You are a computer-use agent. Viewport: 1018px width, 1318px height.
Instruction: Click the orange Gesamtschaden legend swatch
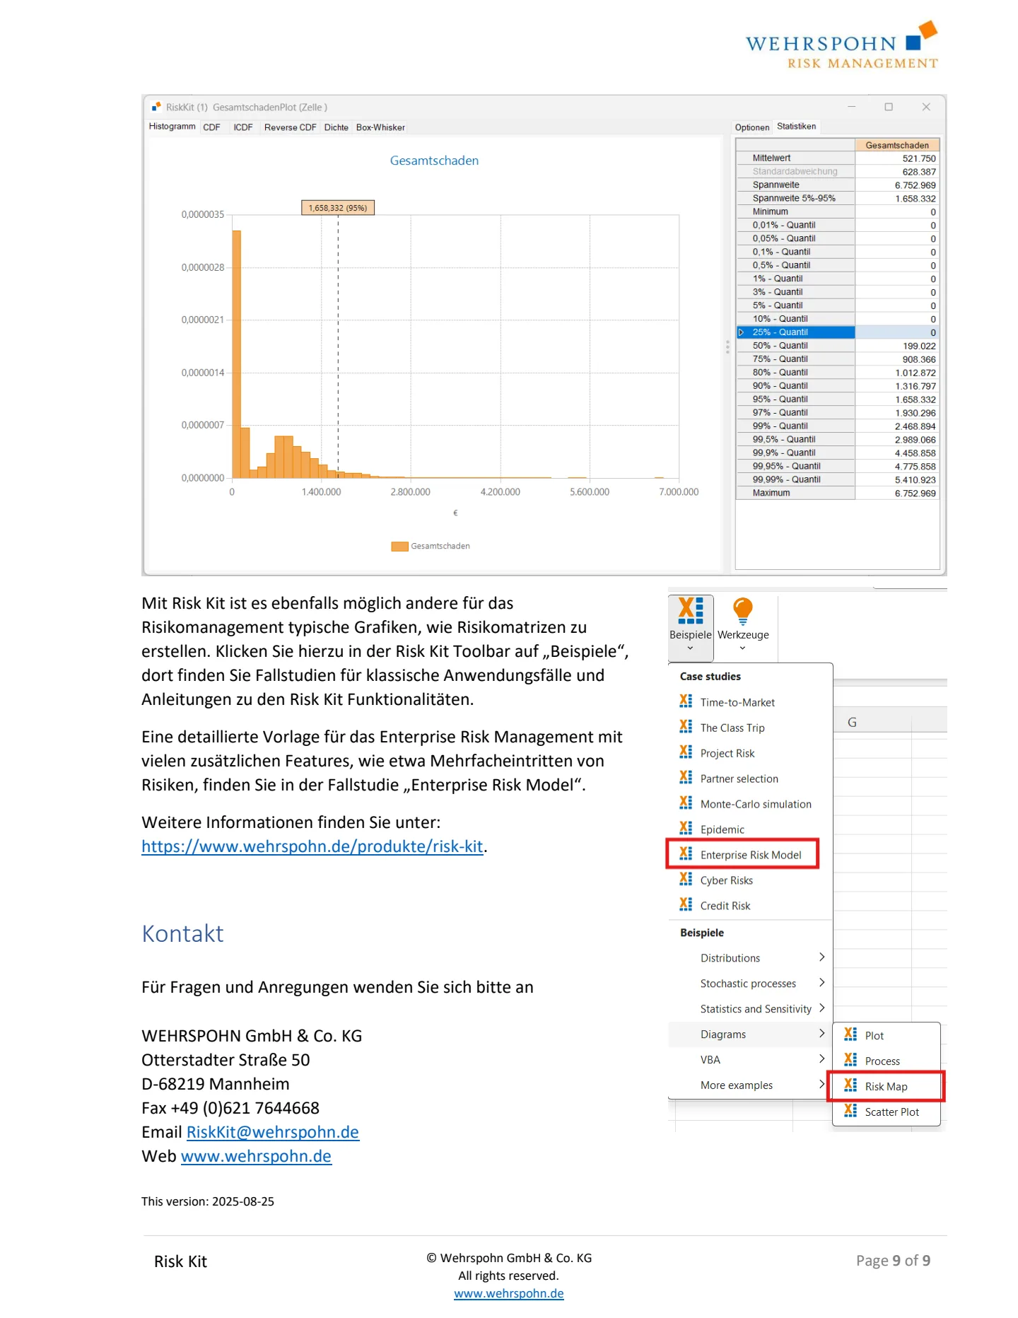pyautogui.click(x=399, y=546)
